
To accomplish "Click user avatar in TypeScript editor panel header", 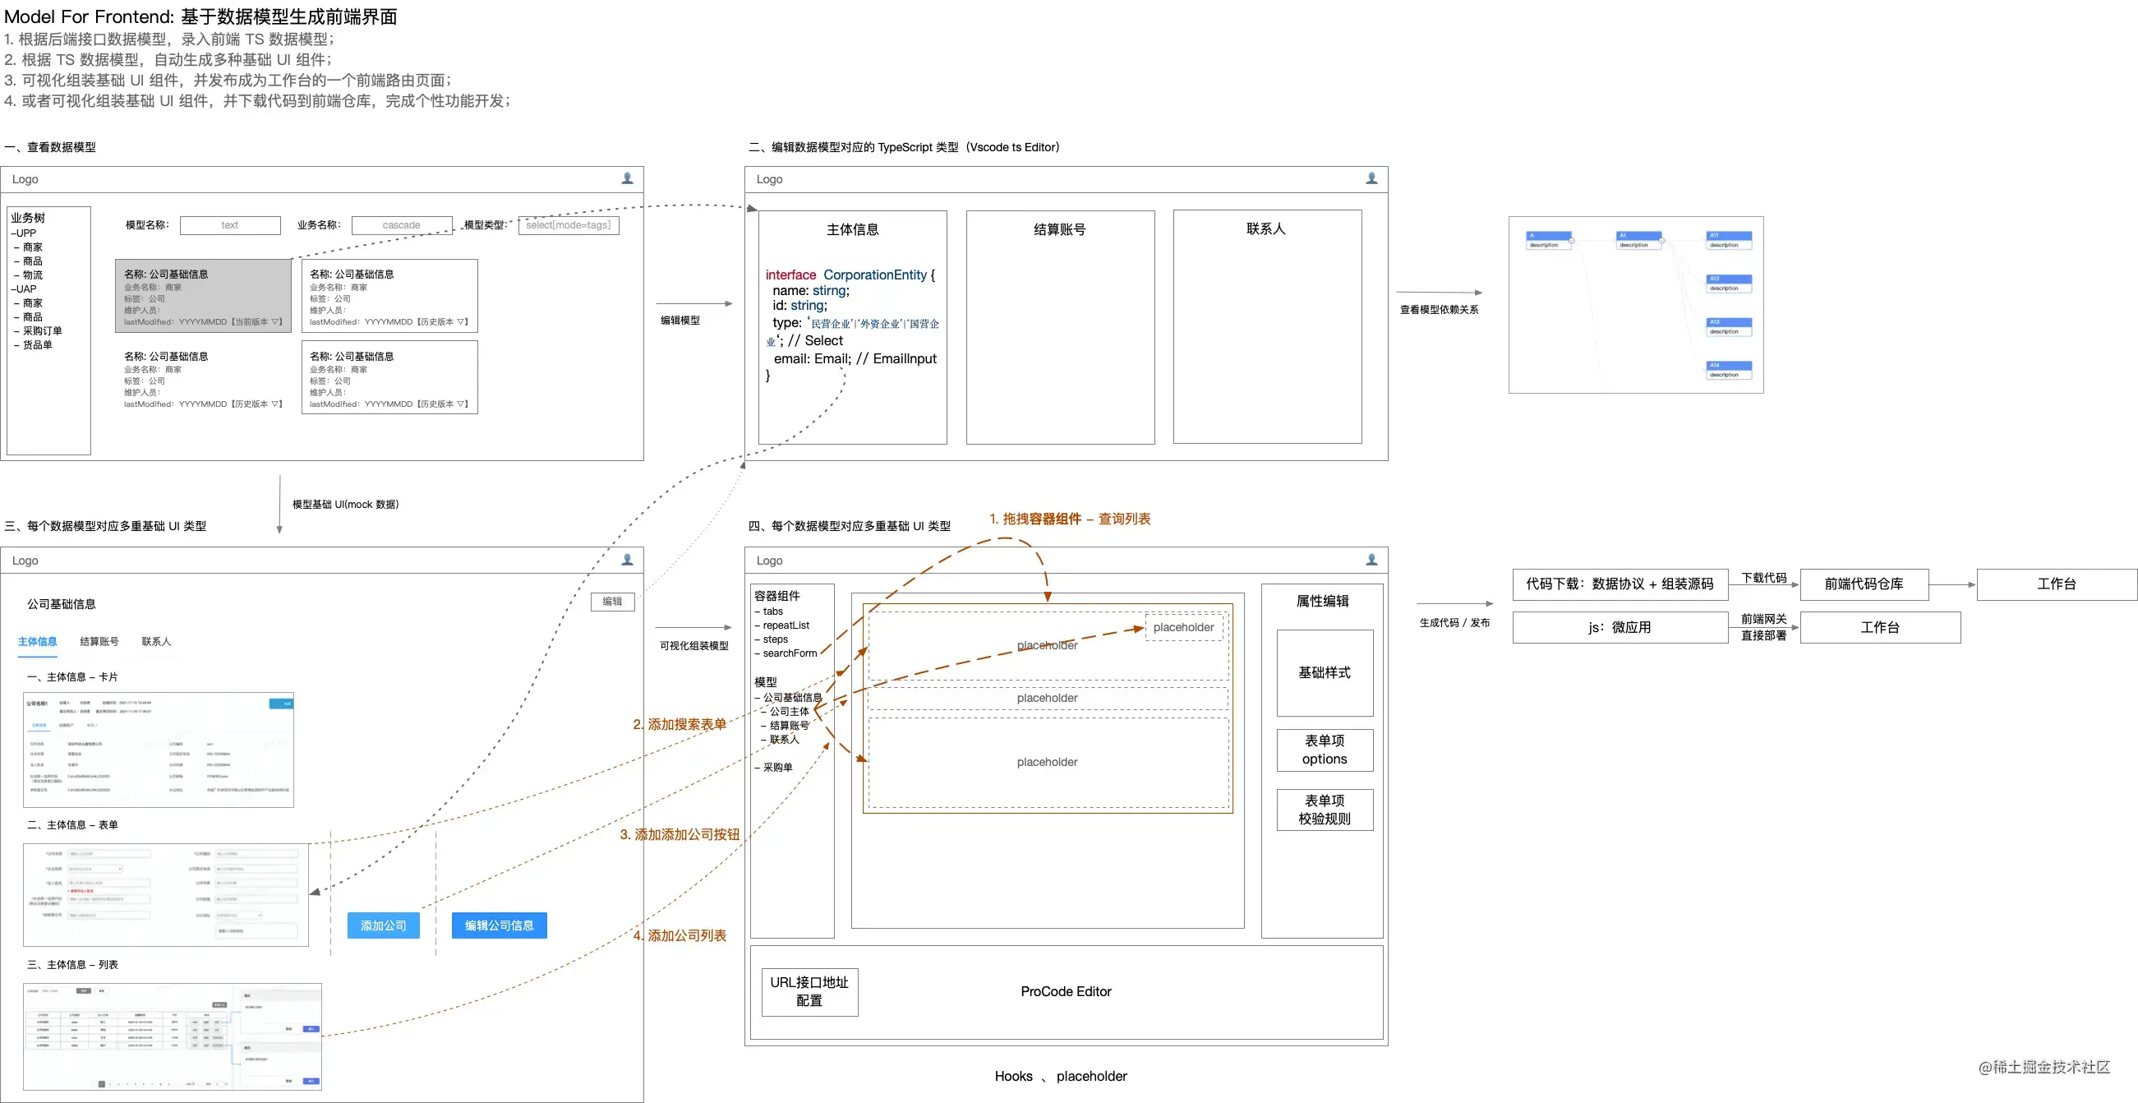I will pos(1371,178).
